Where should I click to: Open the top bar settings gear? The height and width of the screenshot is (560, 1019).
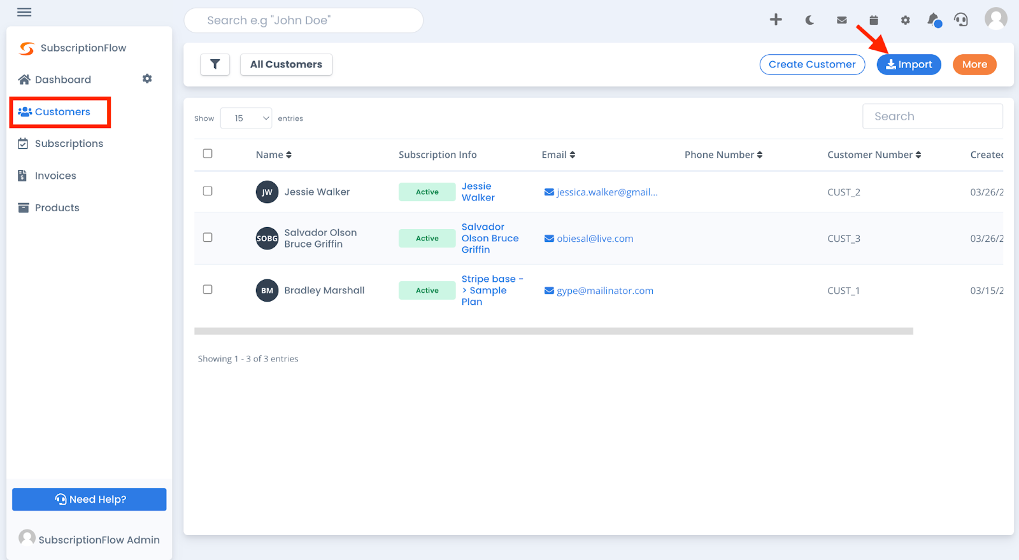[x=906, y=20]
